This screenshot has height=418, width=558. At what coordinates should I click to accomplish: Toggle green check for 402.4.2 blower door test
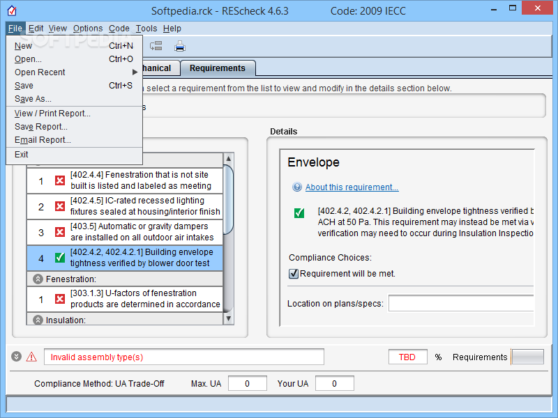[60, 258]
